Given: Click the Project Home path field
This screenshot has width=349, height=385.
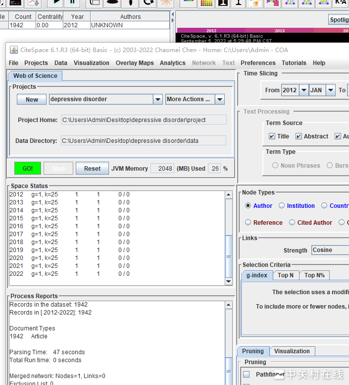Looking at the screenshot, I should [x=144, y=120].
